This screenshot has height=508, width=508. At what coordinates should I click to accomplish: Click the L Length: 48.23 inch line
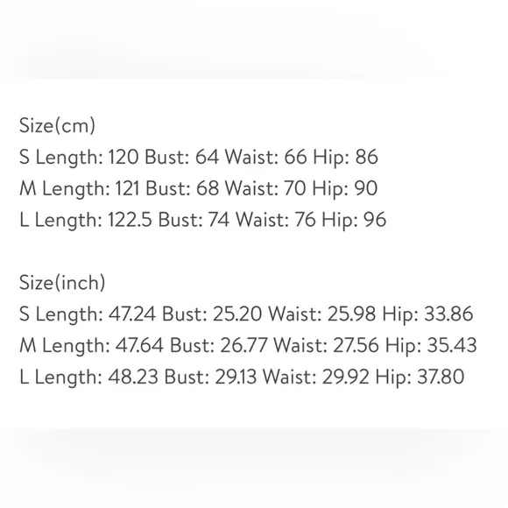(242, 377)
